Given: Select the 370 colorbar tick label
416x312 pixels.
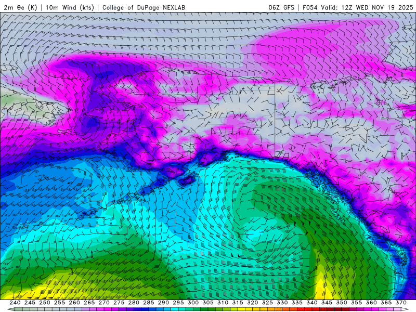Looking at the screenshot, I should 401,303.
